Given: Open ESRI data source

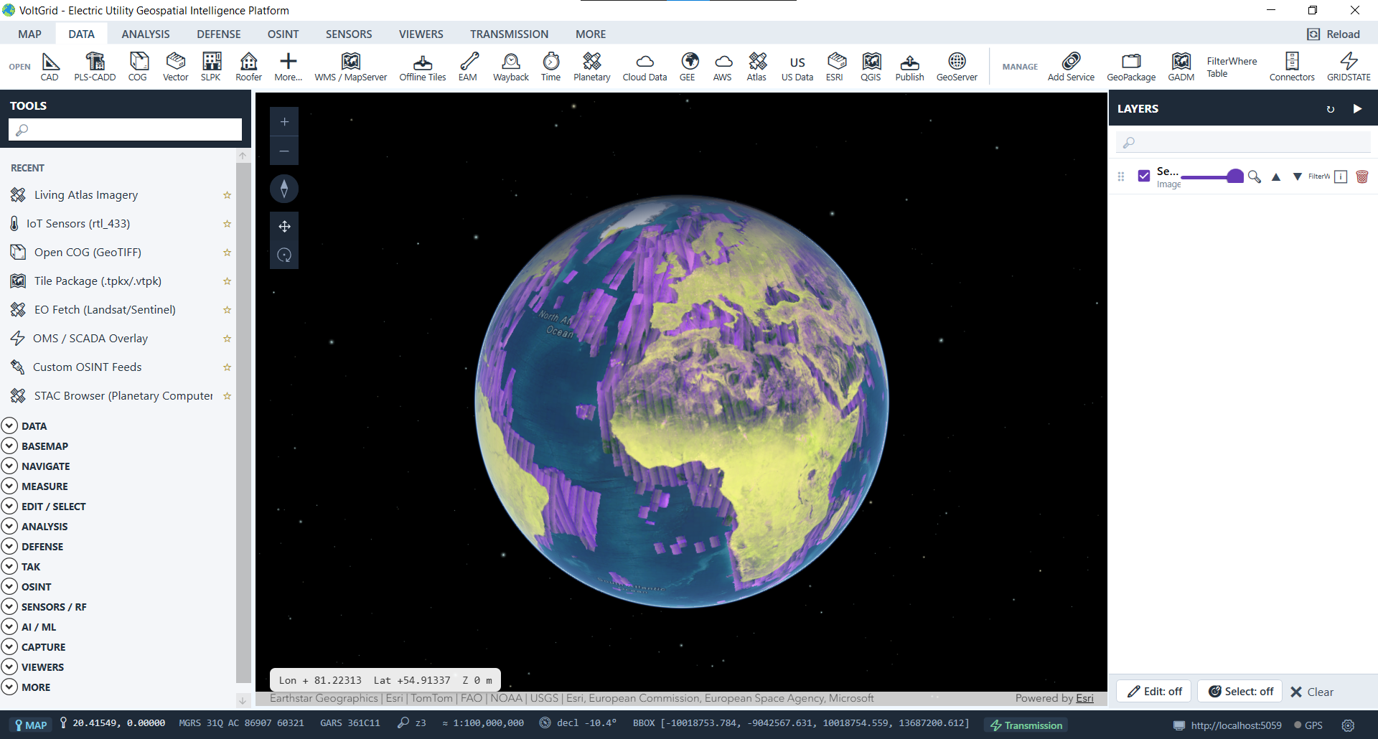Looking at the screenshot, I should coord(835,67).
